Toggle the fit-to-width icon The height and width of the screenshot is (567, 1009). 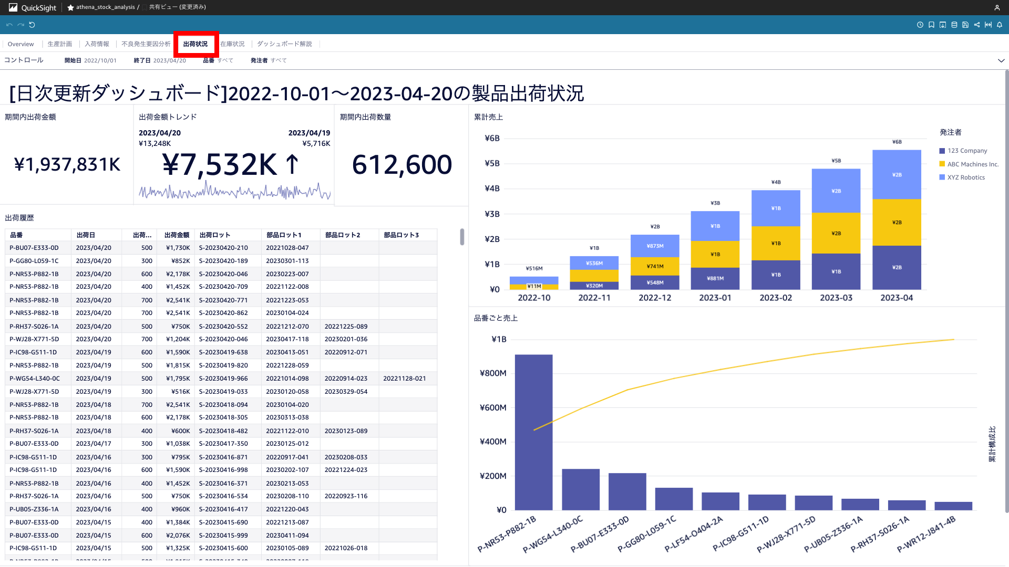coord(988,25)
